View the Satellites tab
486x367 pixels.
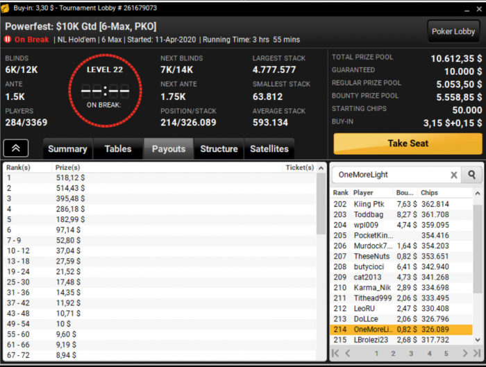[269, 148]
